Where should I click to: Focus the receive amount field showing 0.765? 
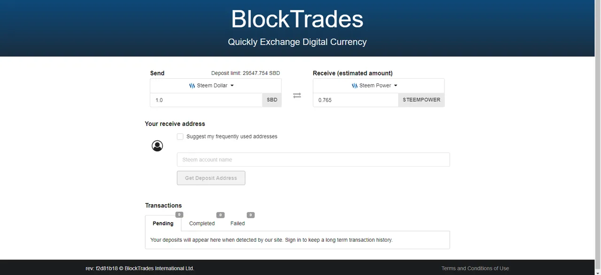click(356, 100)
